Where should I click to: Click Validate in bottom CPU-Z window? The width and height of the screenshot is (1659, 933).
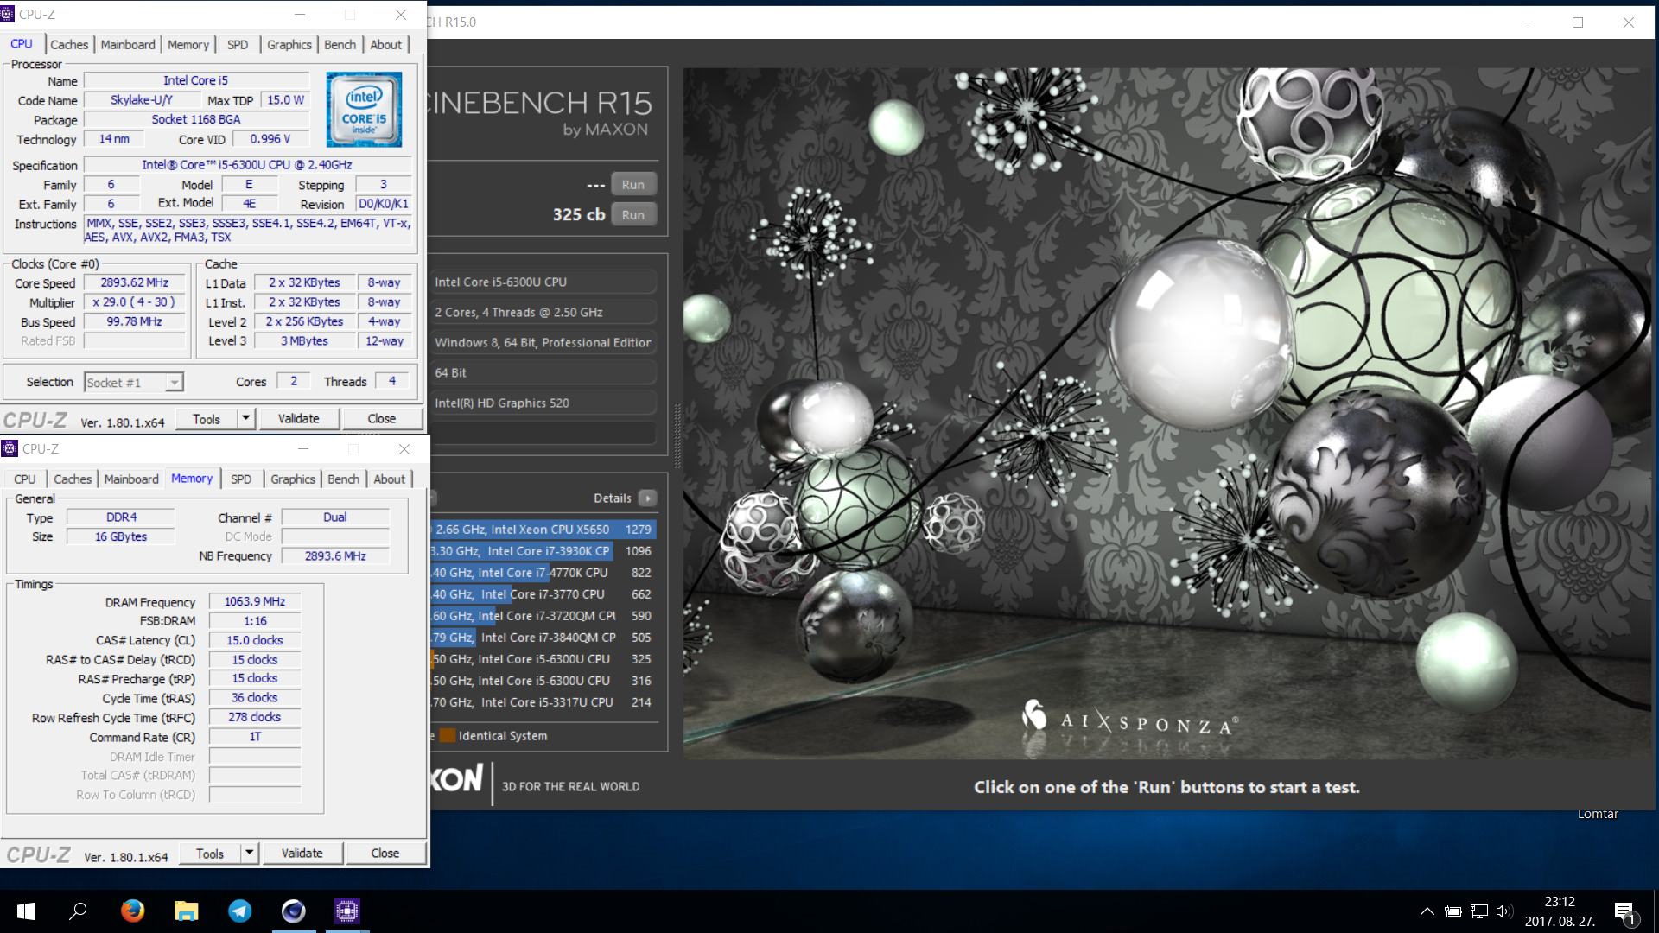302,854
